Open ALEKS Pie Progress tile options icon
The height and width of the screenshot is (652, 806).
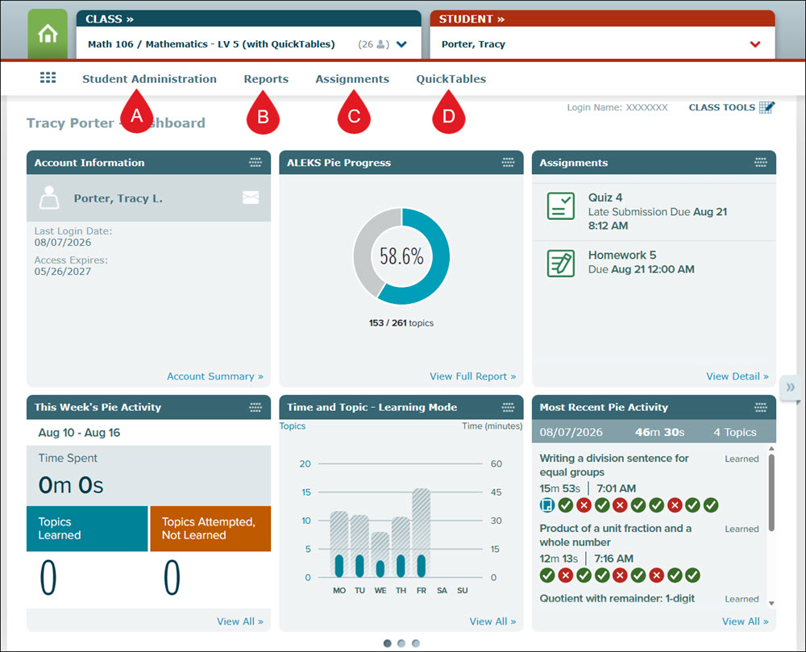(x=508, y=162)
